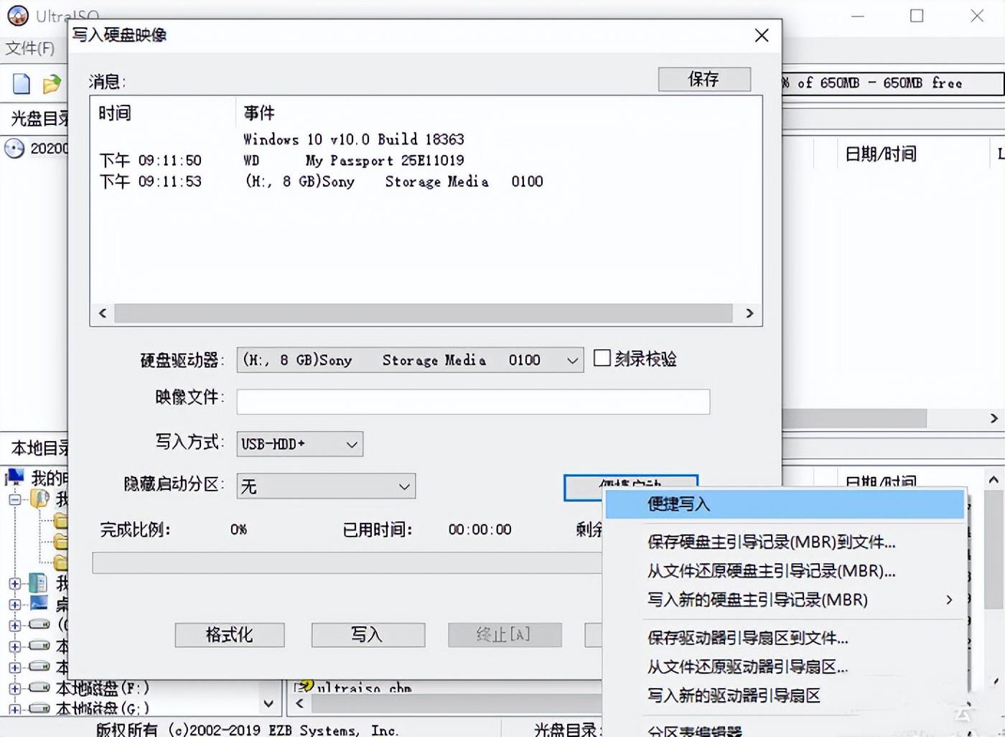The height and width of the screenshot is (737, 1005).
Task: Open the dropdown arrow below the local tree
Action: point(268,703)
